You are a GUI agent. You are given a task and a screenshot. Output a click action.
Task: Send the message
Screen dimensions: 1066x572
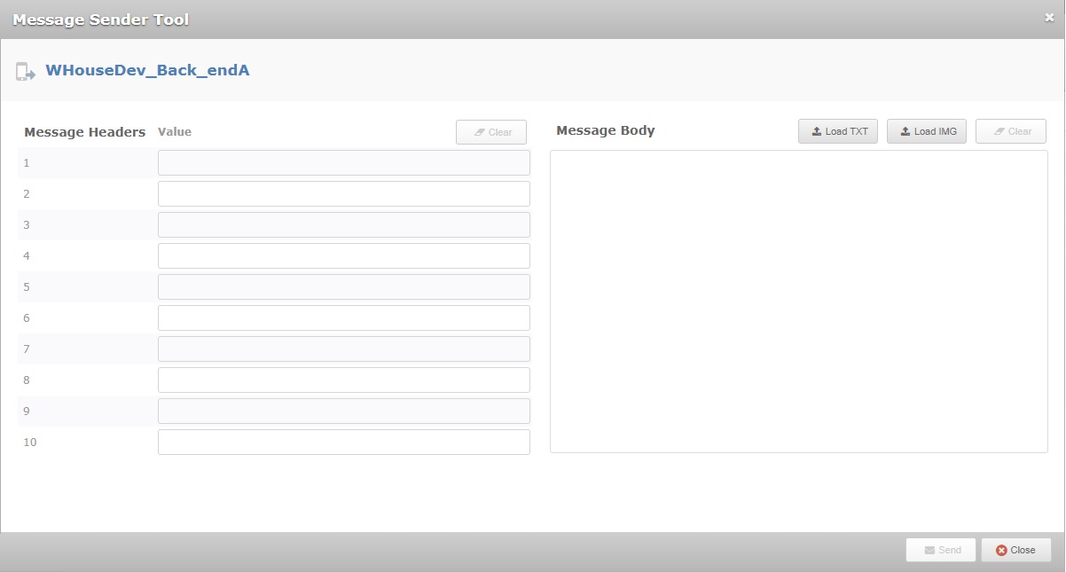pos(940,550)
